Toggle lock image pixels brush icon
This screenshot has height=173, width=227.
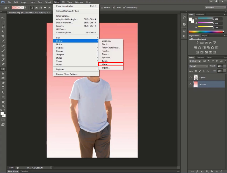200,71
